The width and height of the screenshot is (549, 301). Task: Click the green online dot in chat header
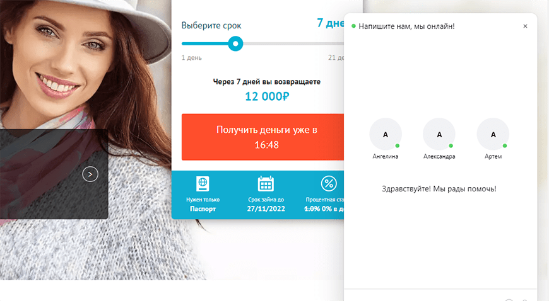[353, 26]
